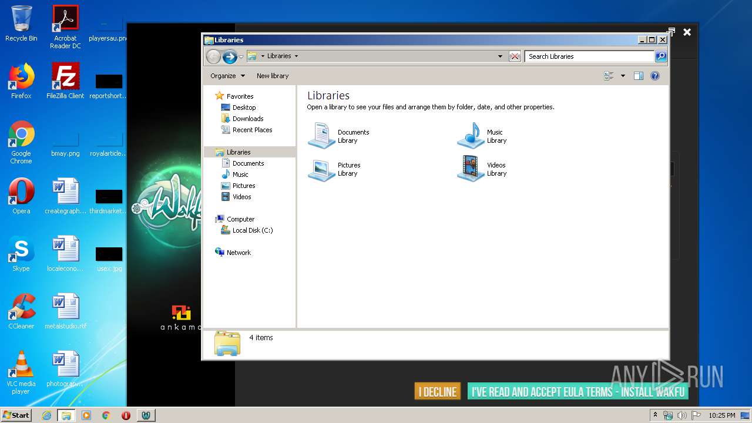Viewport: 752px width, 423px height.
Task: Click the Windows Start button
Action: click(16, 415)
